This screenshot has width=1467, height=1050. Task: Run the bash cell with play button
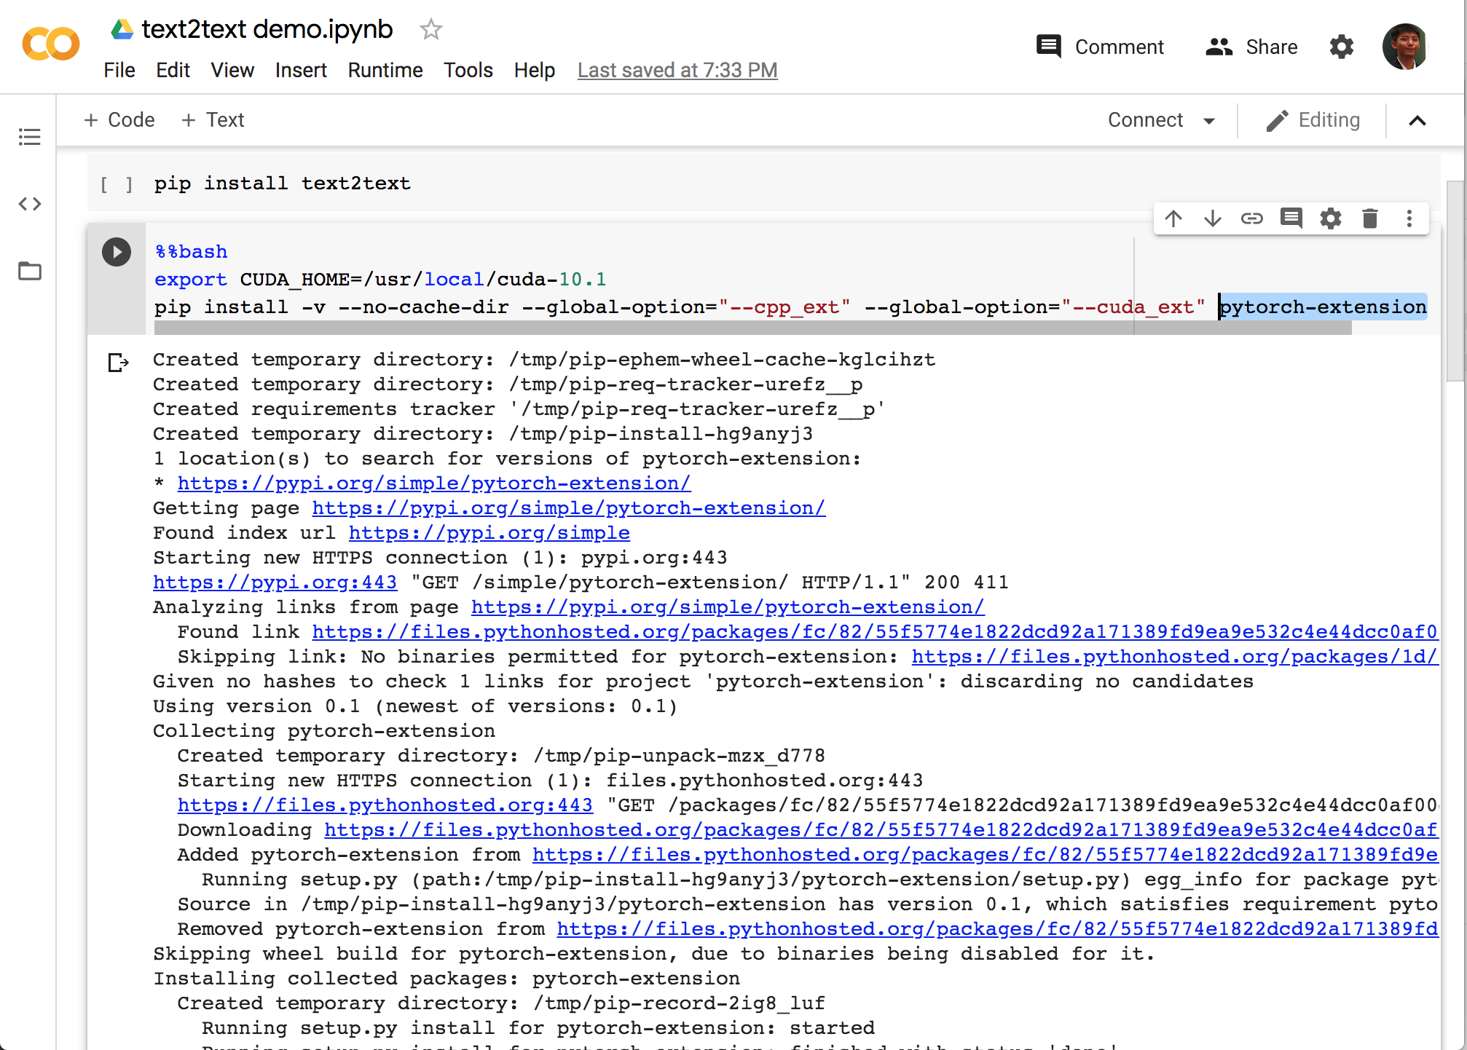tap(117, 252)
